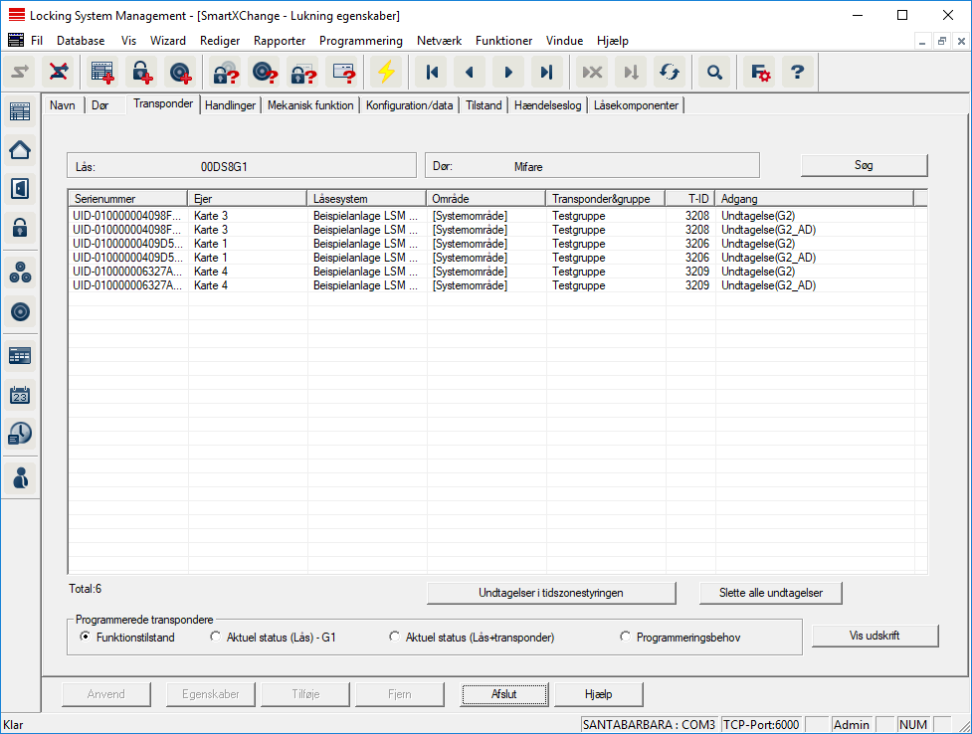Jump to first record with toolbar arrow
Viewport: 972px width, 734px height.
tap(432, 72)
